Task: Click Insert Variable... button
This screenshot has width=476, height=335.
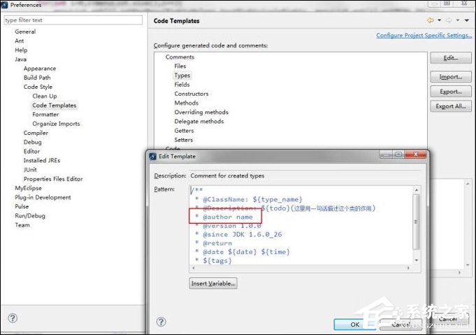Action: [212, 283]
